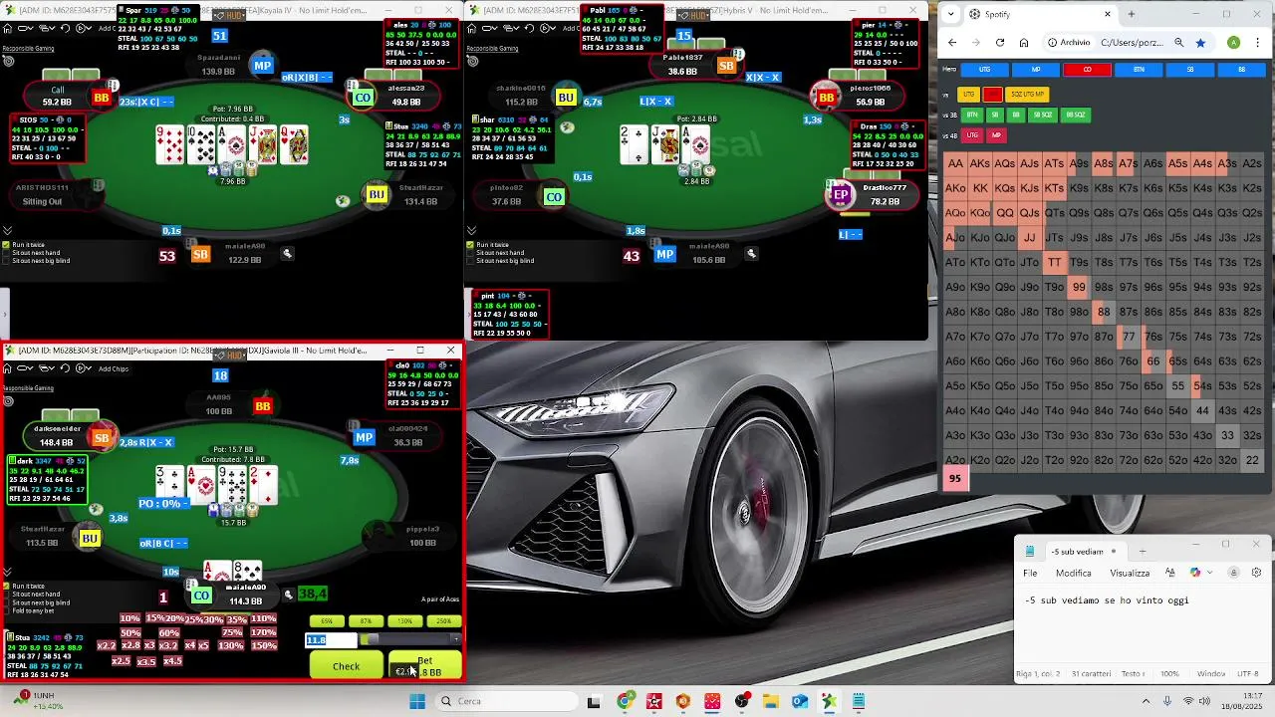
Task: Click the vs 3B BTN green button
Action: tap(972, 116)
